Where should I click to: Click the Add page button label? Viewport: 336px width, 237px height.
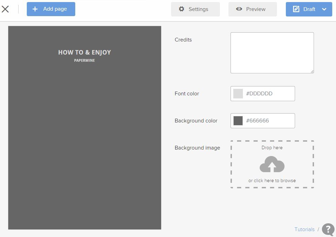(x=55, y=9)
